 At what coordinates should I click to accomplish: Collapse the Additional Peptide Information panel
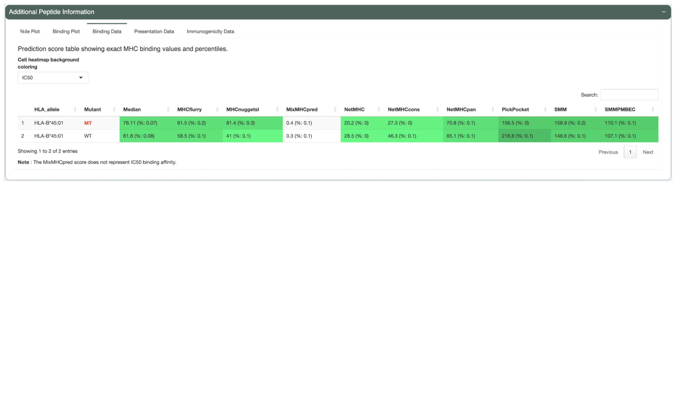(x=663, y=12)
